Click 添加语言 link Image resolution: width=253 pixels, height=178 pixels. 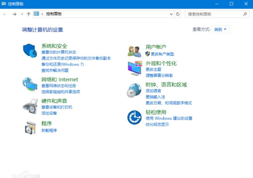[153, 91]
